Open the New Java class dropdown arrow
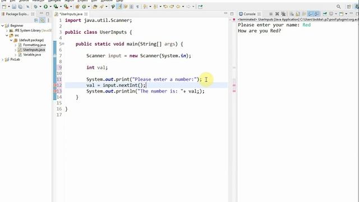 (x=89, y=7)
